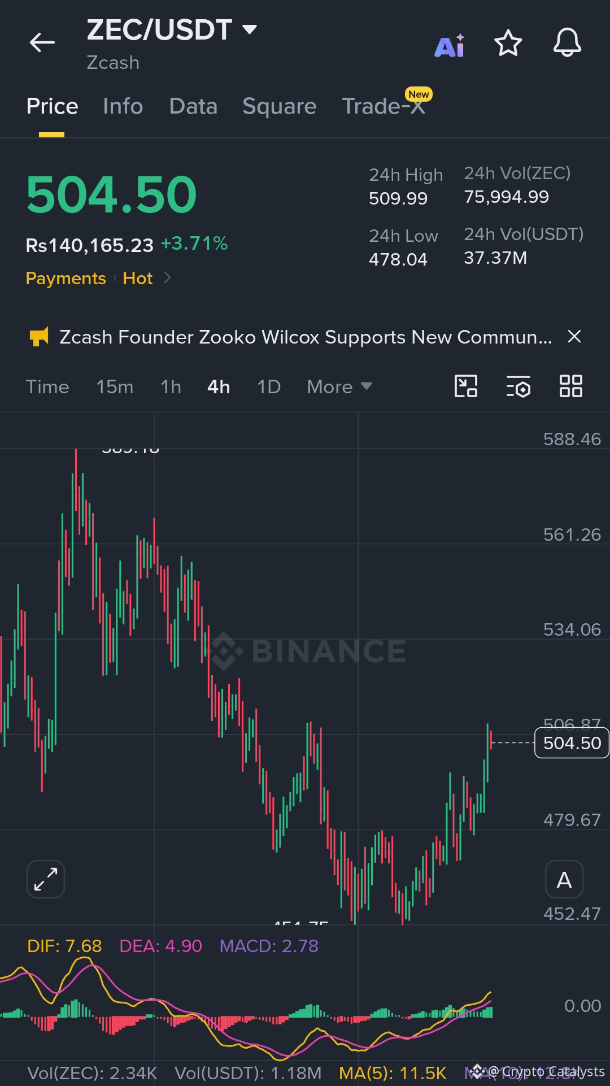The image size is (610, 1086).
Task: Open price alerts via the bell icon
Action: (x=567, y=43)
